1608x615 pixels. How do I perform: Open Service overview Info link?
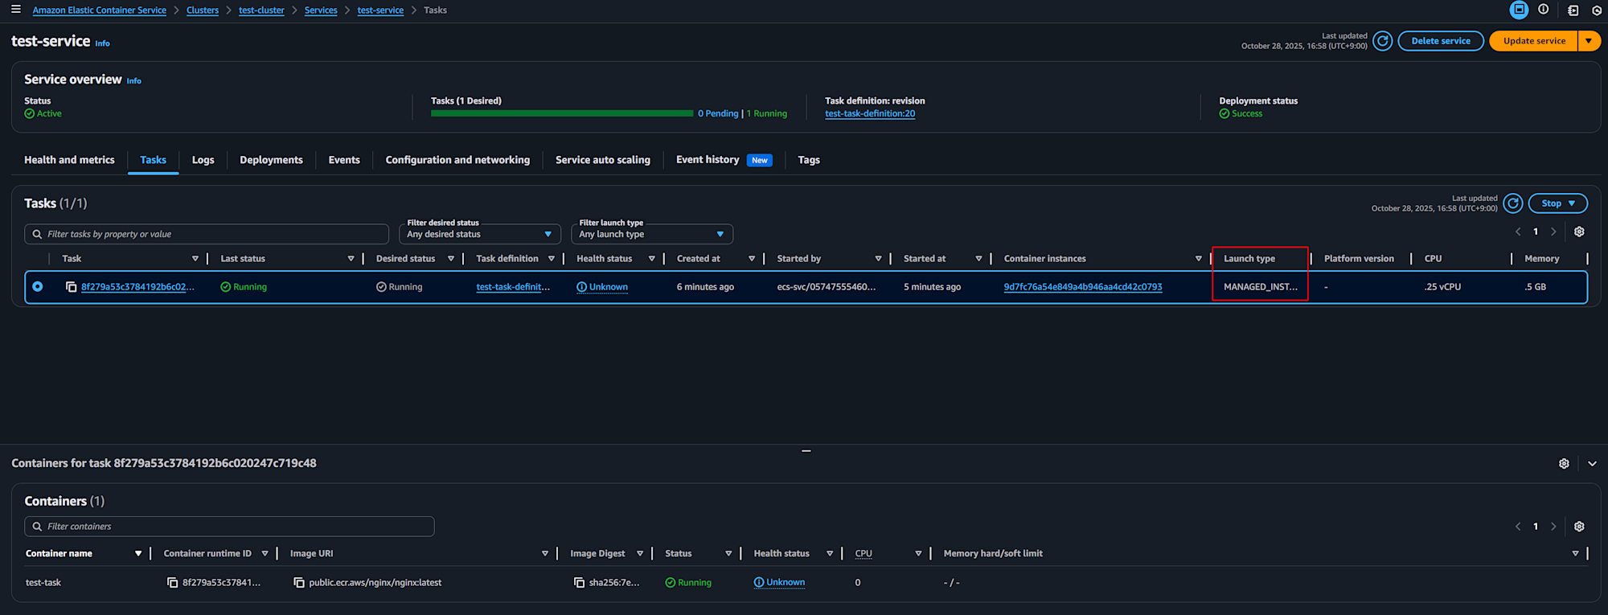(x=133, y=81)
